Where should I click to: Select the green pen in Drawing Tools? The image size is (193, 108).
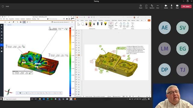pyautogui.click(x=90, y=24)
